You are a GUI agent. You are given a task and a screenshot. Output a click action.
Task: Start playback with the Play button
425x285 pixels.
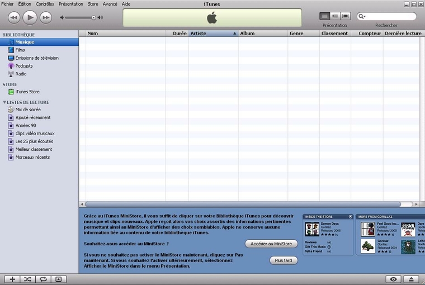[30, 18]
